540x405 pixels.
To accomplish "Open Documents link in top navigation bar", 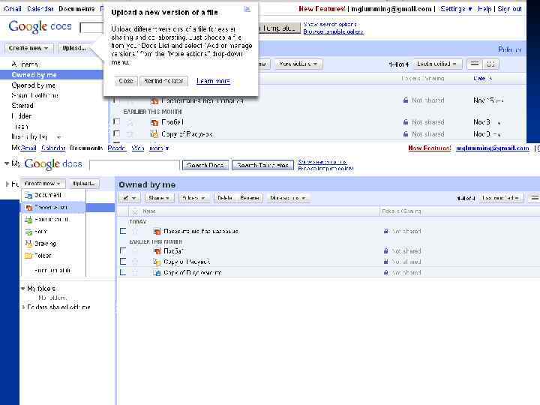I will [x=76, y=8].
